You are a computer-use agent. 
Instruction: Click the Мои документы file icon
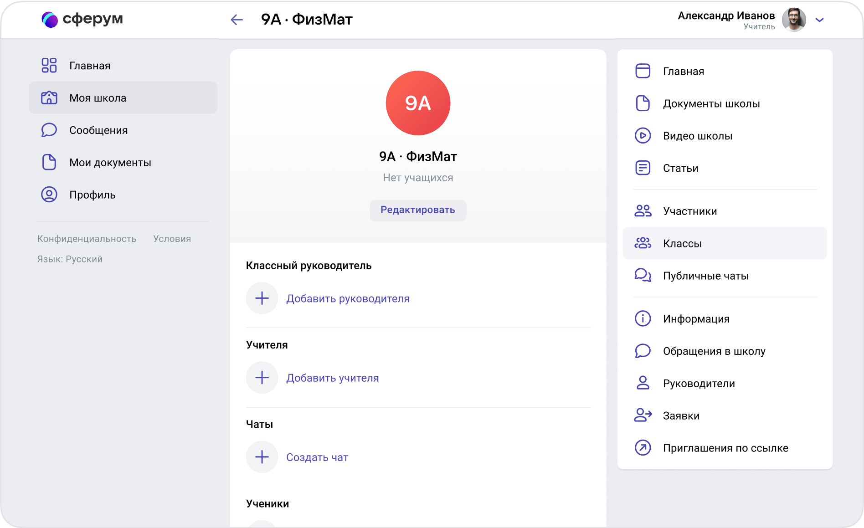[x=49, y=162]
